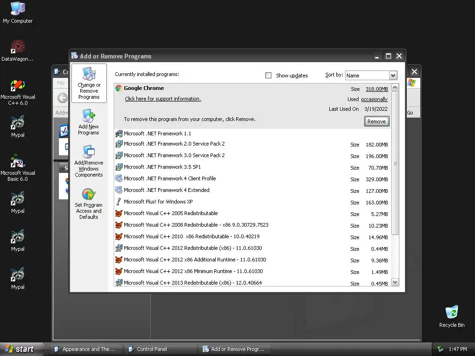Image resolution: width=475 pixels, height=356 pixels.
Task: Select Microsoft Plus! for Windows XP text
Action: point(158,202)
